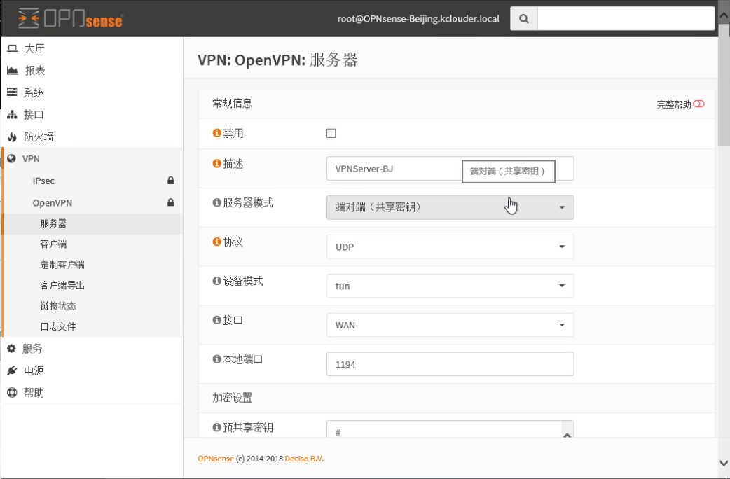Click the lock icon next to IPsec
The image size is (730, 479).
[171, 181]
